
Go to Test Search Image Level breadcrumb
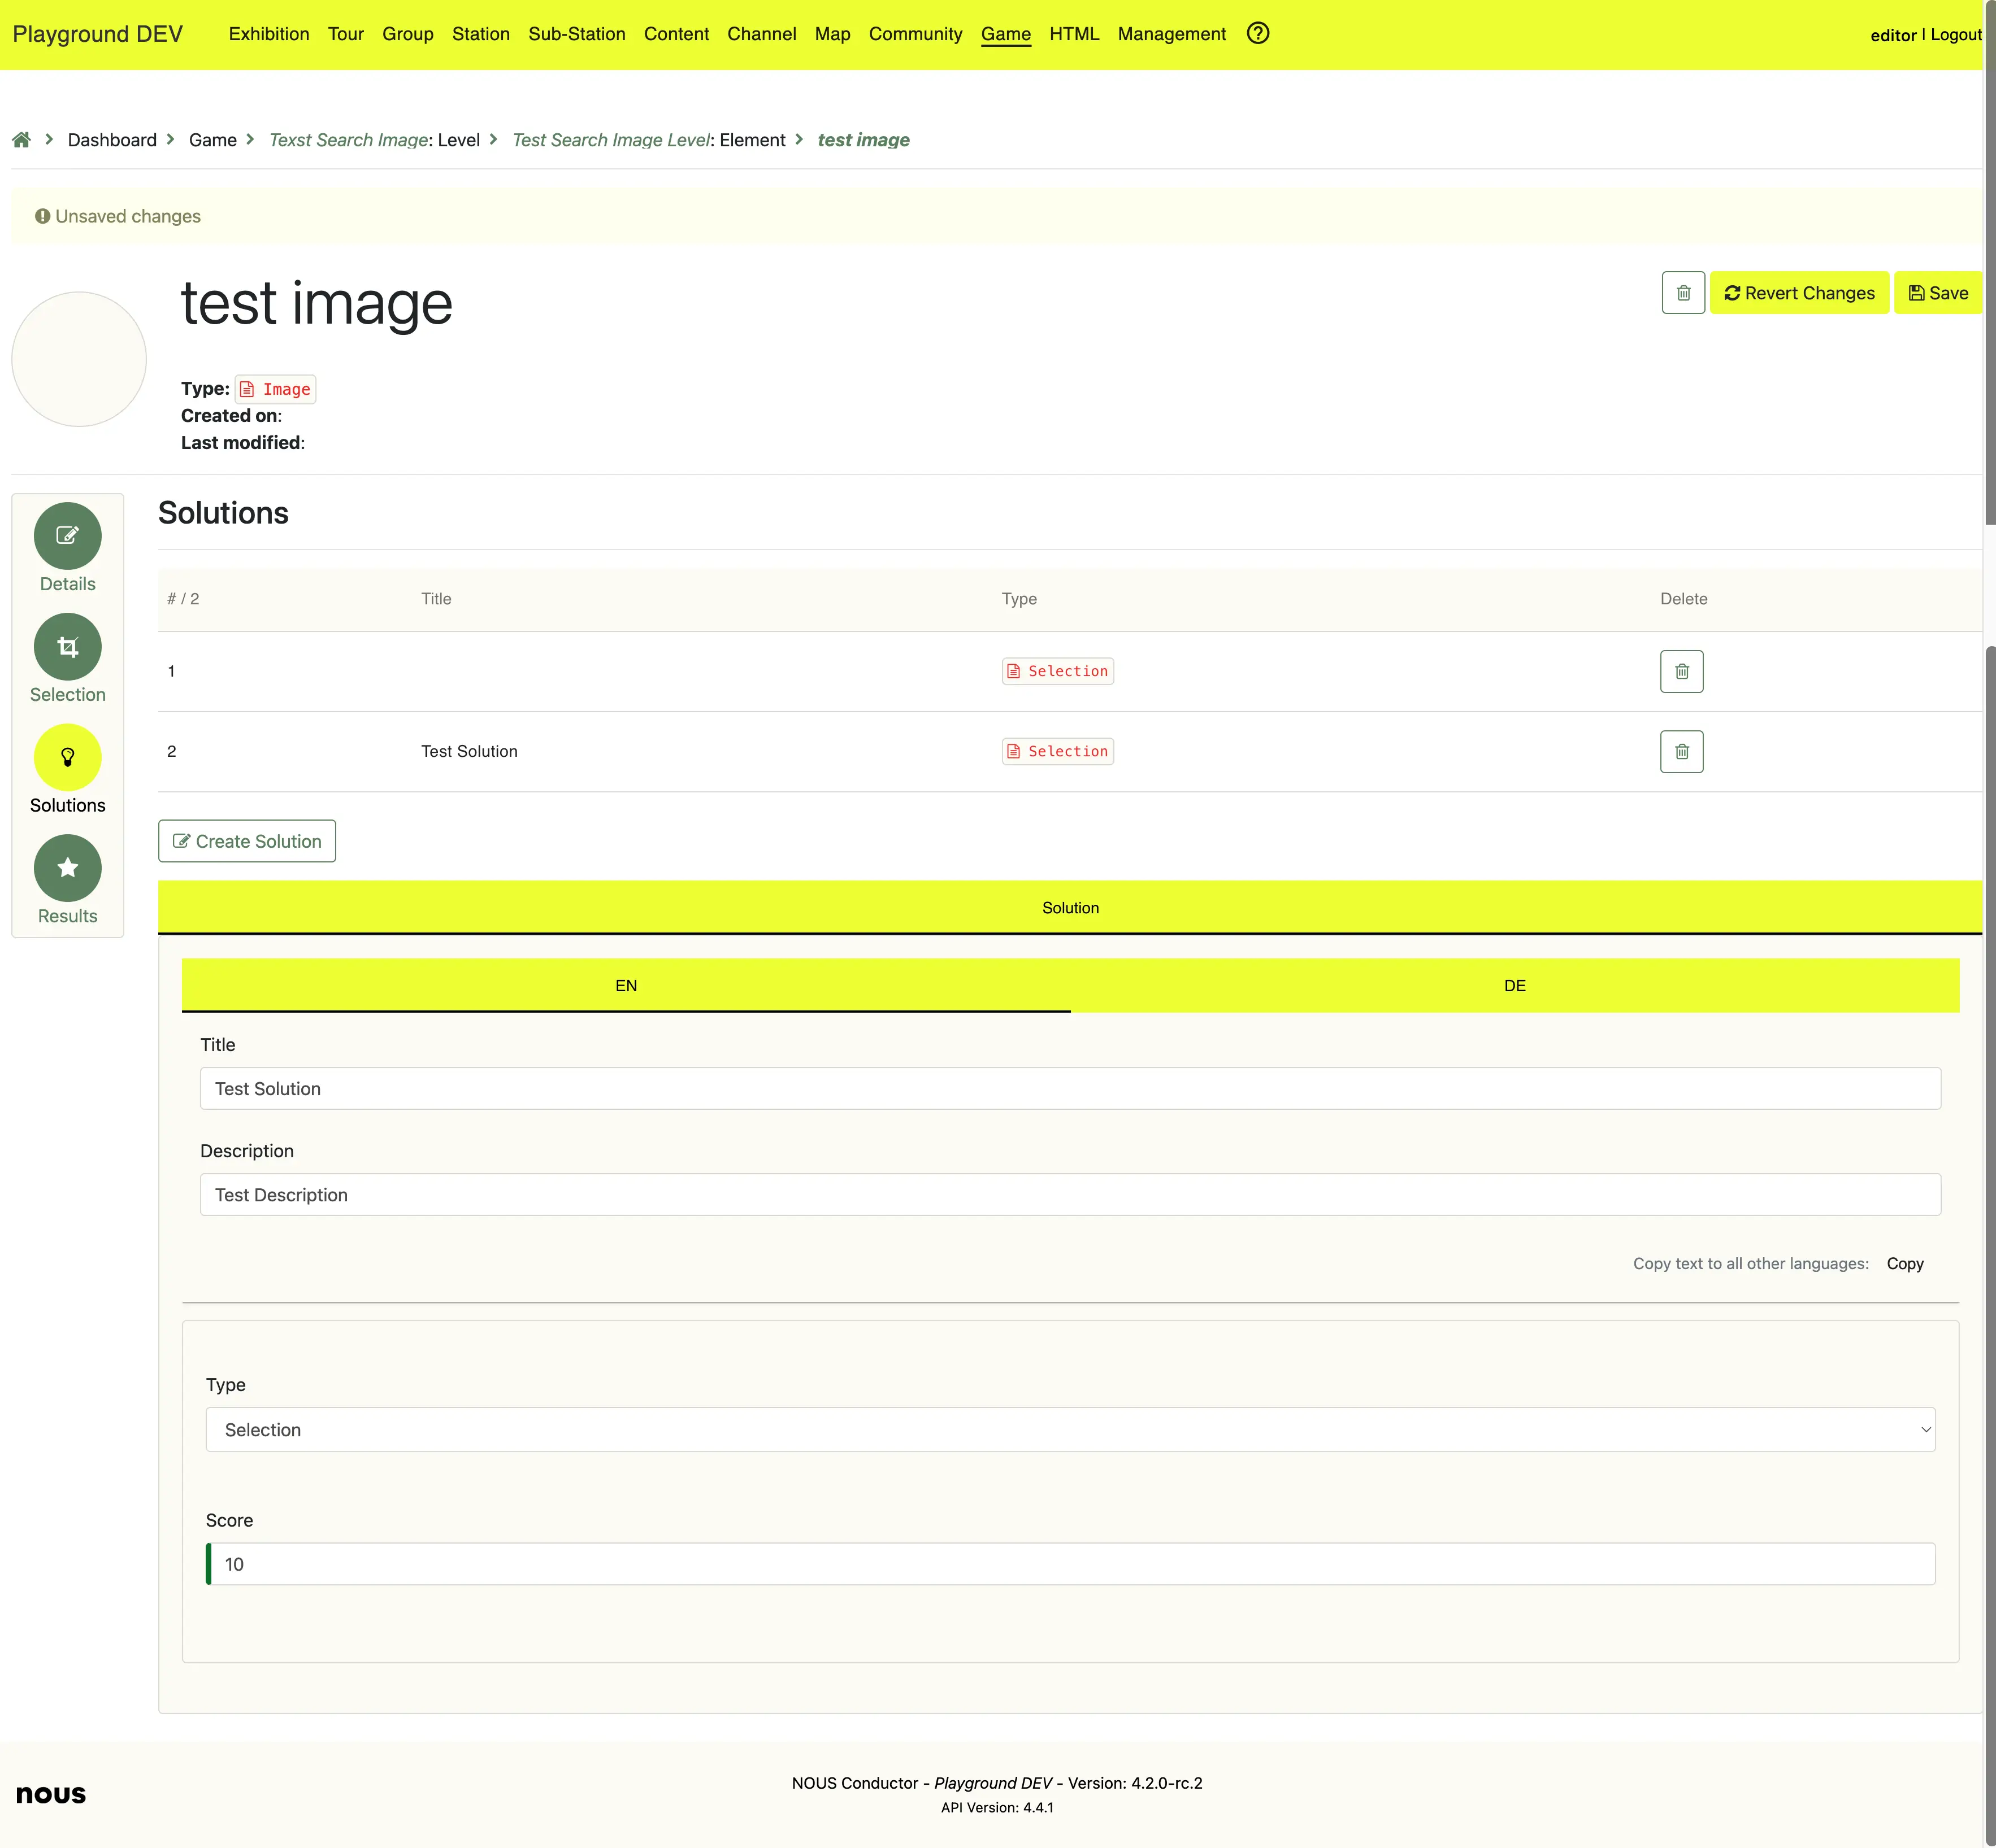click(610, 140)
